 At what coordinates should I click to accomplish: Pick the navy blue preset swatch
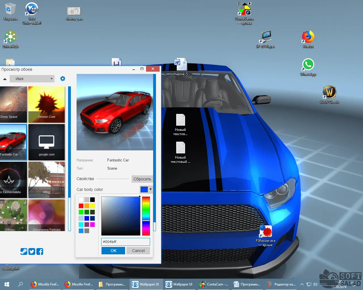coord(92,218)
